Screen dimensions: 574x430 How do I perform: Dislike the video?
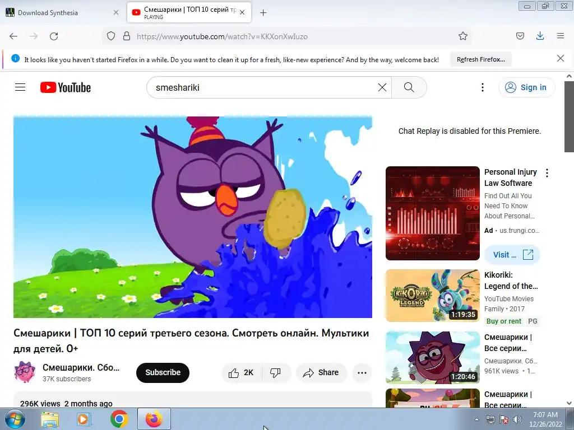[276, 372]
